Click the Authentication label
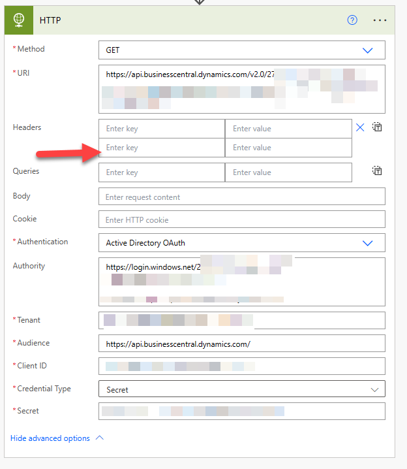Viewport: 407px width, 469px height. [x=42, y=242]
